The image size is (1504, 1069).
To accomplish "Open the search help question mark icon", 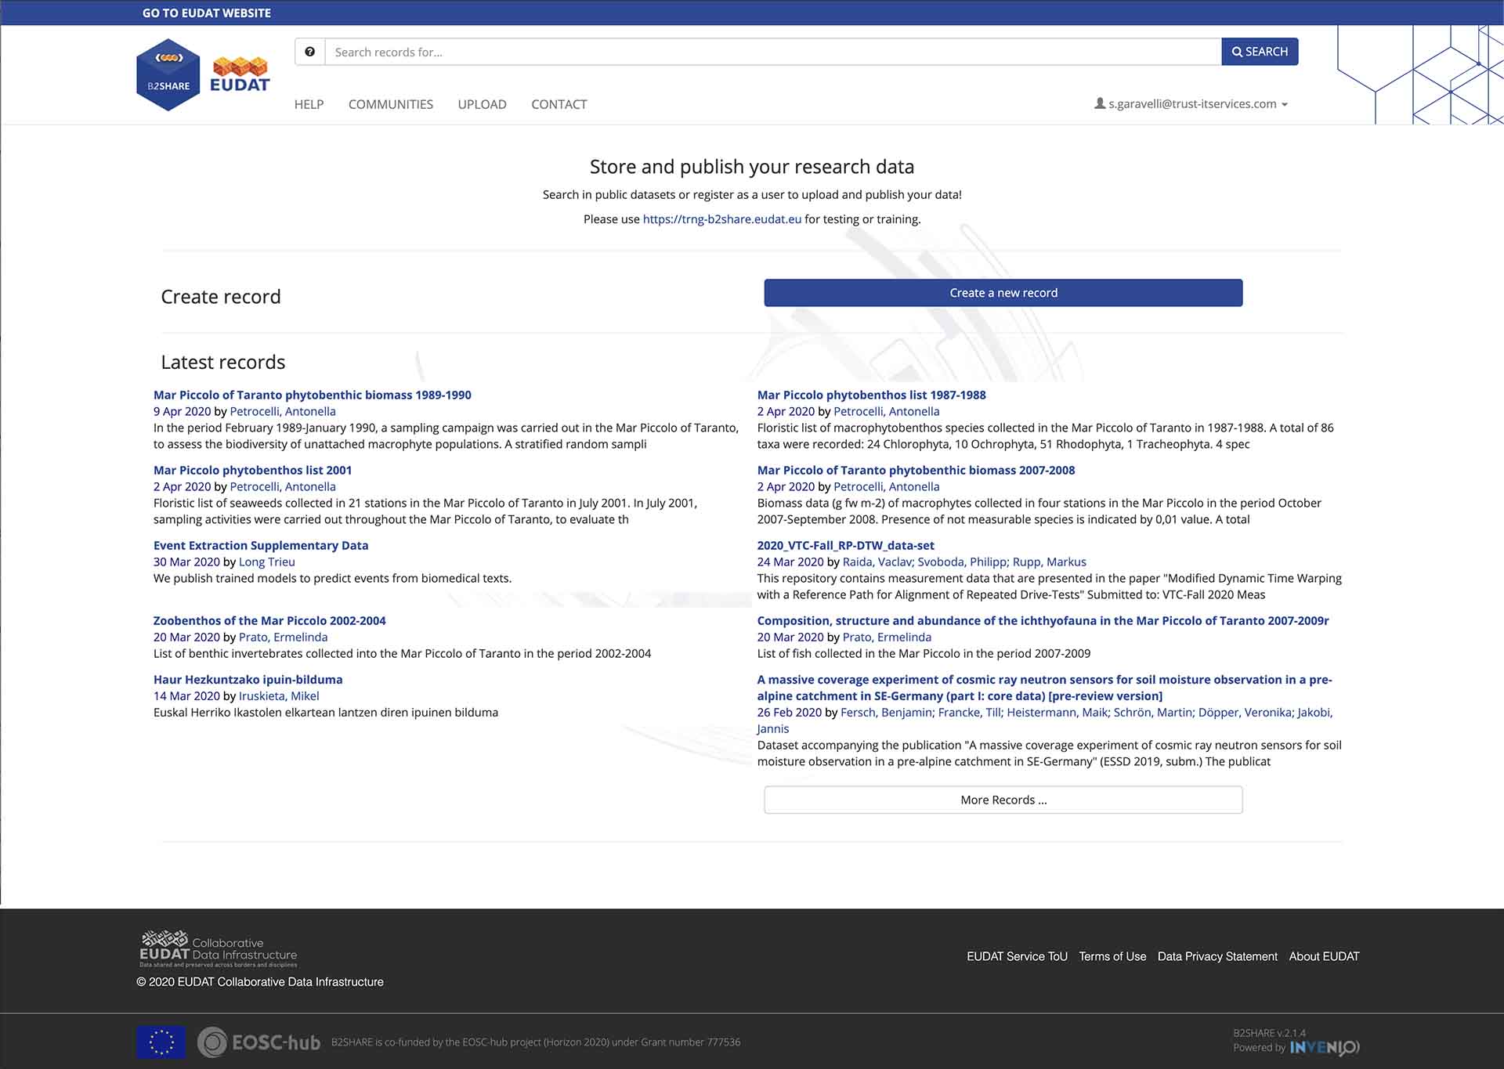I will click(x=310, y=52).
